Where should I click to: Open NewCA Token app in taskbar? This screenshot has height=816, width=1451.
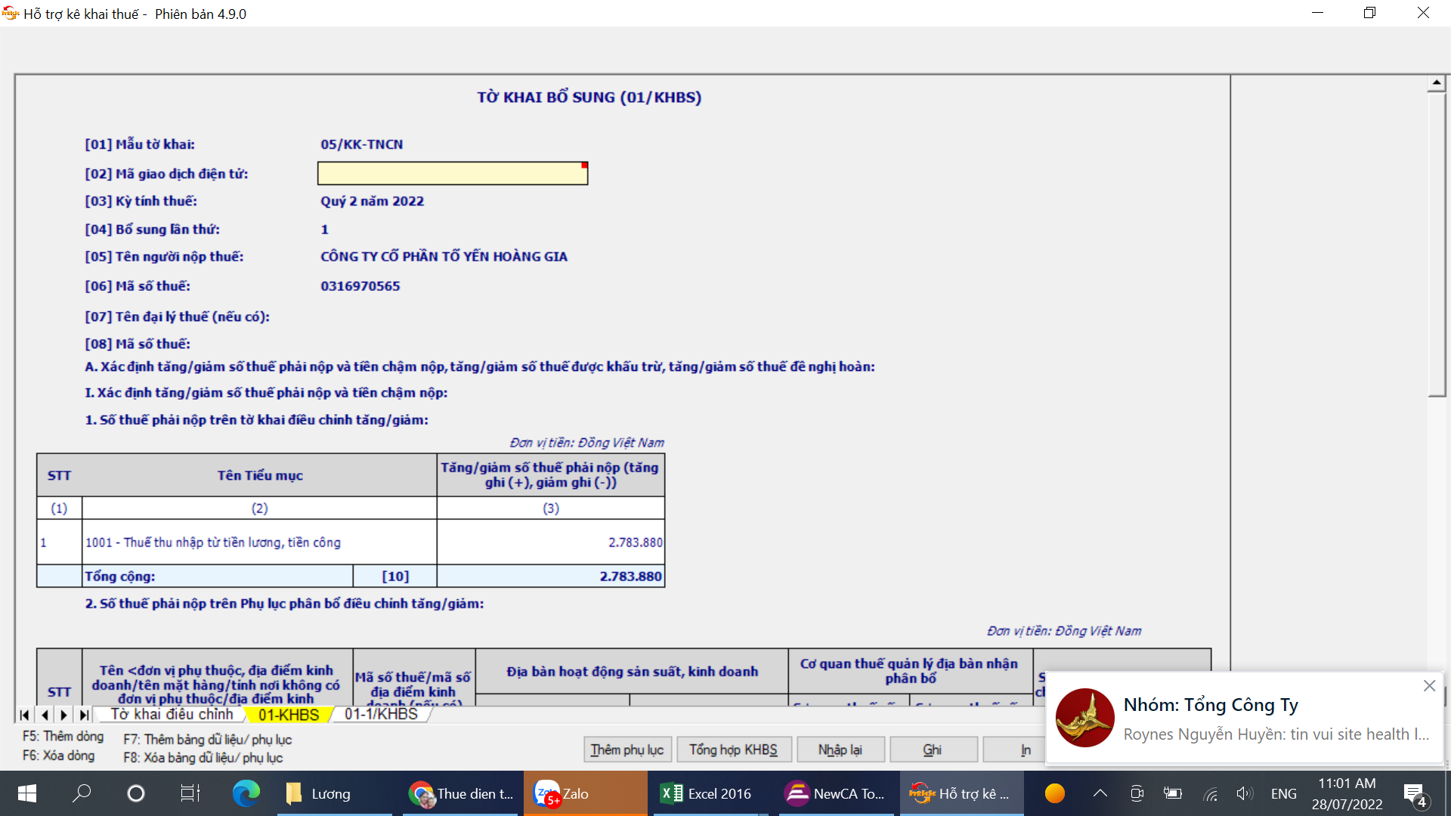(x=834, y=793)
